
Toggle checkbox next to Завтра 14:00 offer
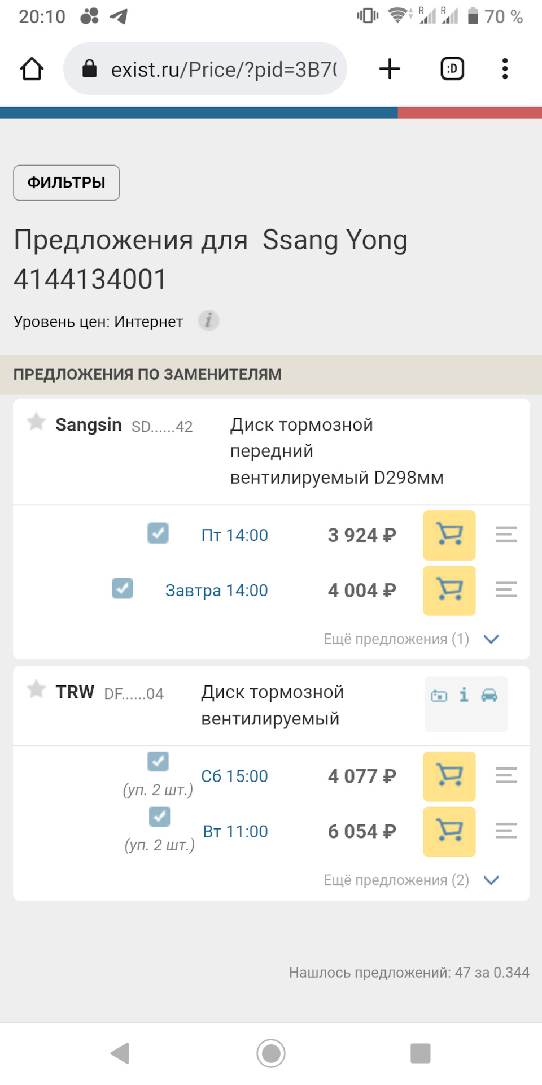(123, 588)
